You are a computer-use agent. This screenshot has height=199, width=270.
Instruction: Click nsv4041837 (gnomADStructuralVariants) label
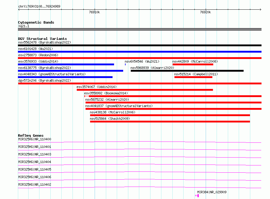[119, 106]
